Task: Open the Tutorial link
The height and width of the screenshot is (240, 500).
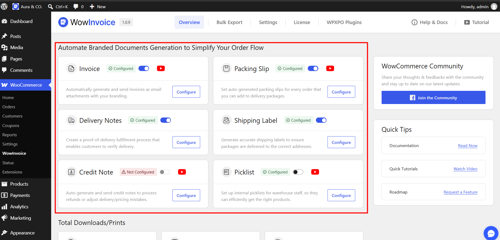Action: click(477, 22)
